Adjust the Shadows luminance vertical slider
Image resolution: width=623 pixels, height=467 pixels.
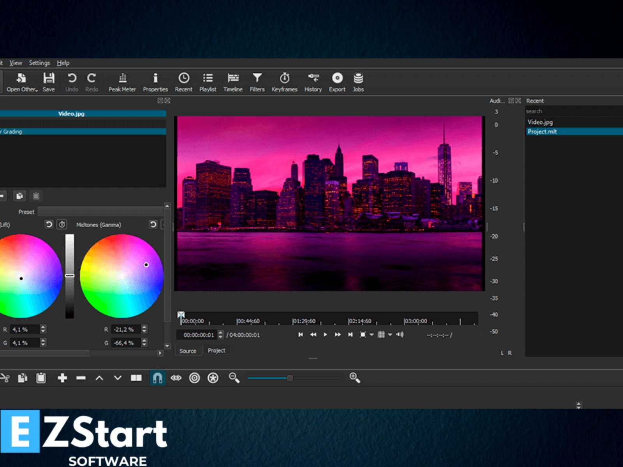(x=70, y=276)
